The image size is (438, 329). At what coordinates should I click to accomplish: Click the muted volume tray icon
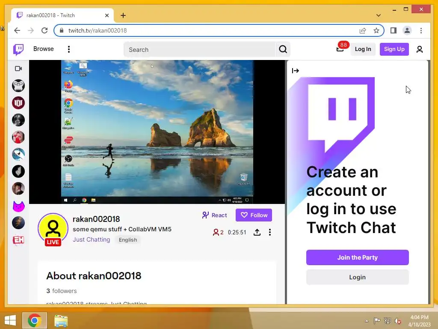tap(397, 321)
